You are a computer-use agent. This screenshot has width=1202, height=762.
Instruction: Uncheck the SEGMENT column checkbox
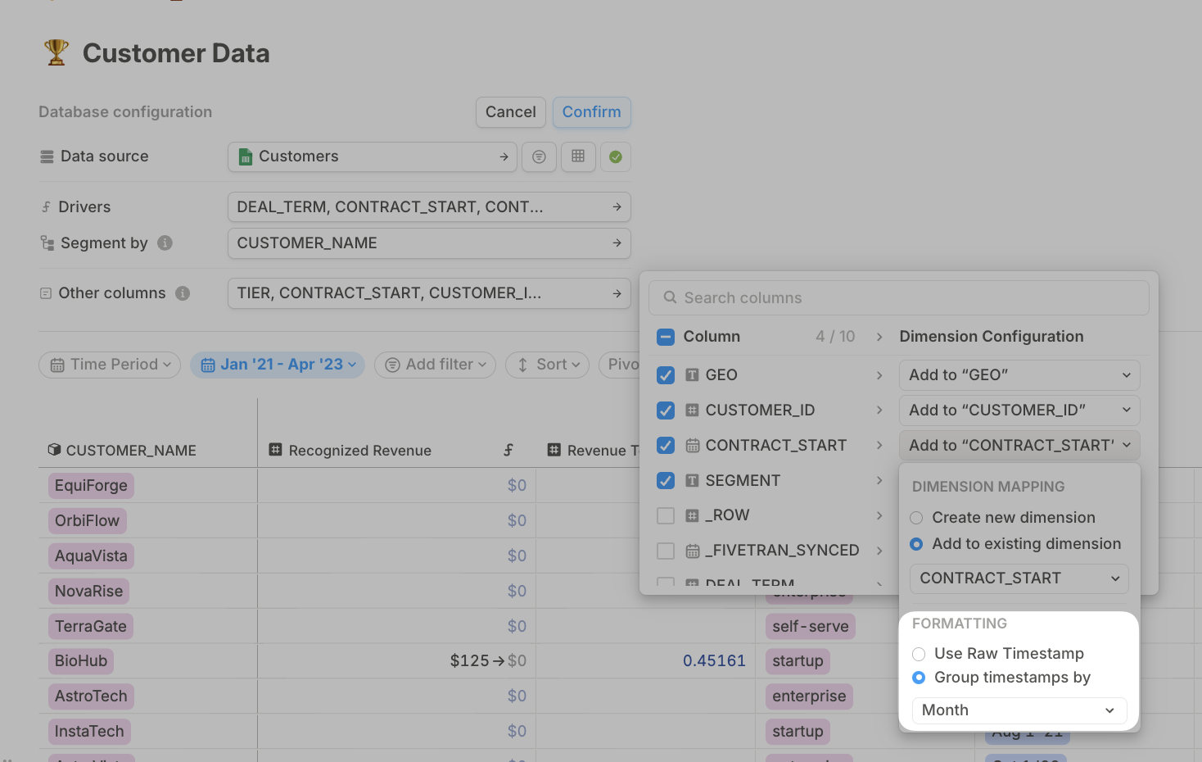click(666, 481)
